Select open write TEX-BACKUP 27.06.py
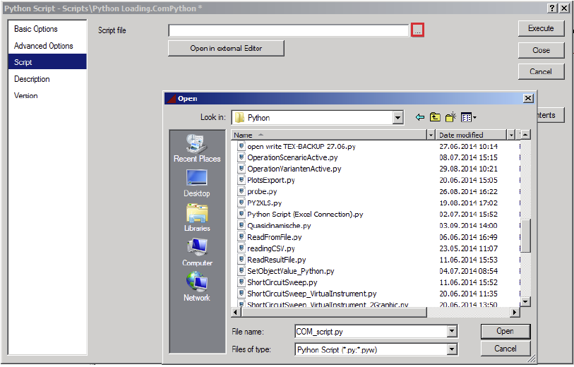Screen dimensions: 574x367 pos(301,146)
